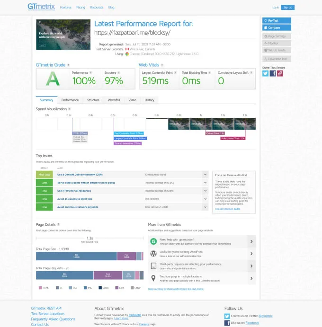
Task: Expand the Use HTTP/2 audit
Action: (x=206, y=191)
